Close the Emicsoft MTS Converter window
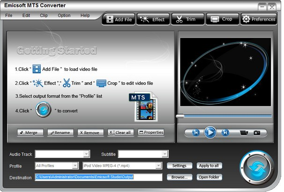 pyautogui.click(x=272, y=7)
